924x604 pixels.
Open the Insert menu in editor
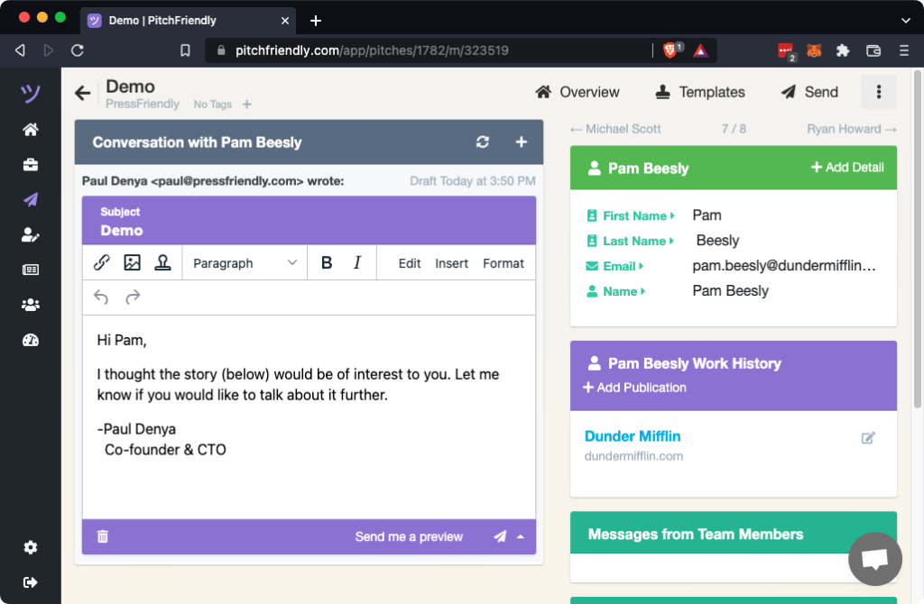tap(451, 263)
